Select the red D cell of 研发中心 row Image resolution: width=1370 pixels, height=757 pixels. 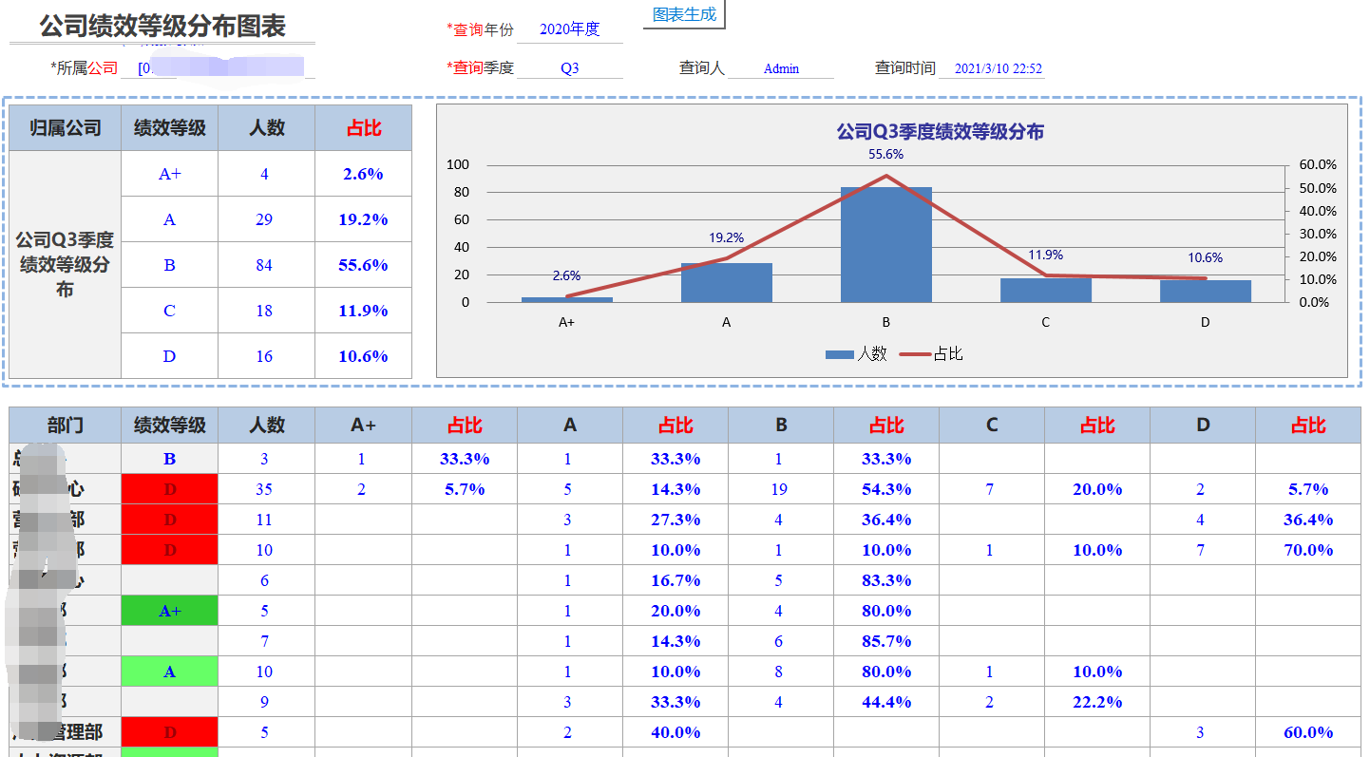(x=169, y=488)
